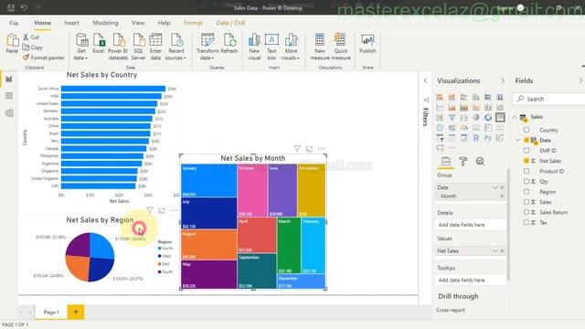Open the Data / Drill ribbon tab
This screenshot has height=329, width=585.
point(230,23)
